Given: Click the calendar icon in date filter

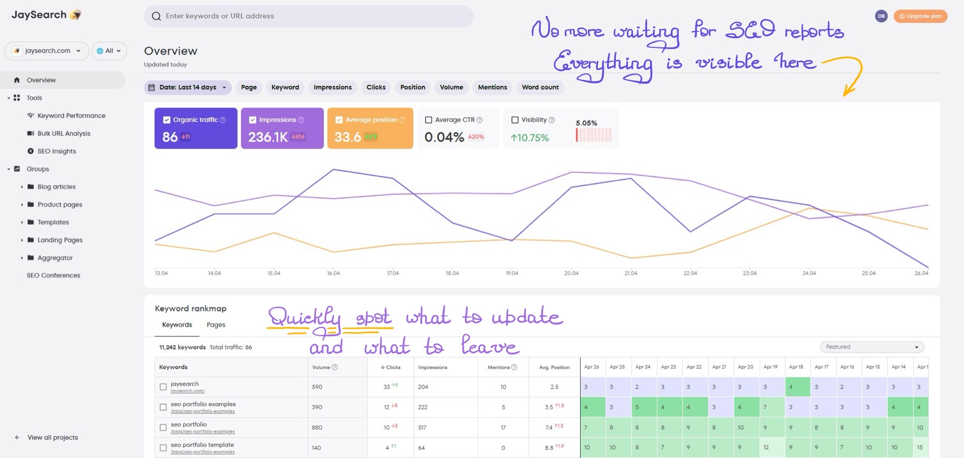Looking at the screenshot, I should (152, 88).
